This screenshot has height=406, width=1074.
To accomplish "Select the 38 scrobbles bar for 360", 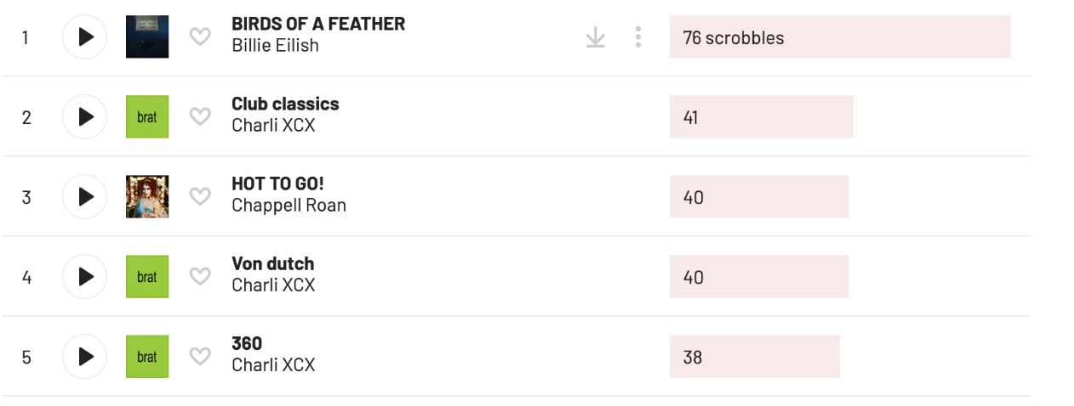I will 755,357.
